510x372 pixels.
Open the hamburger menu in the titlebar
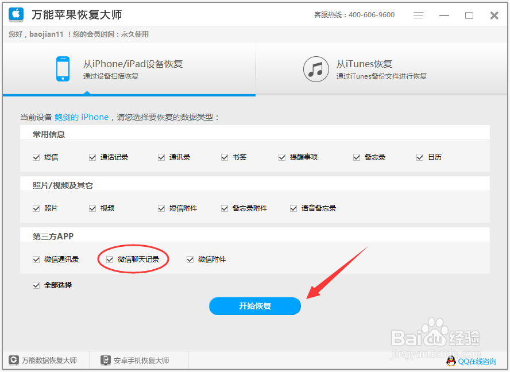[x=418, y=15]
